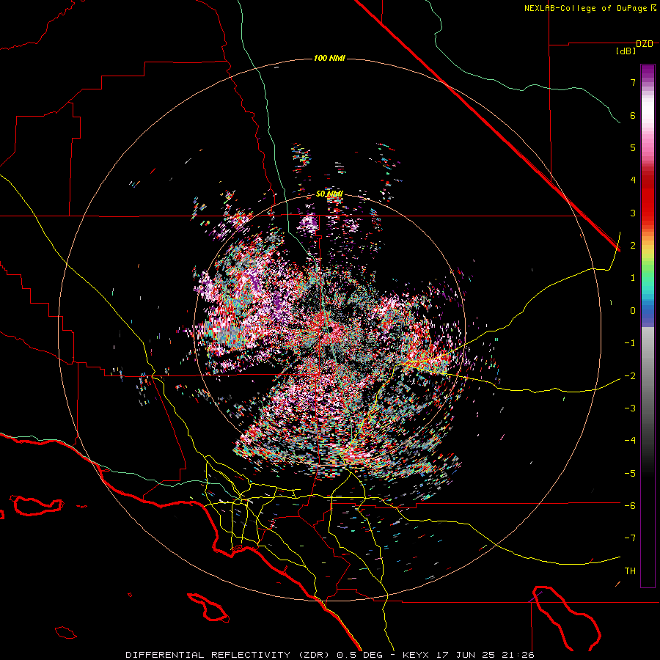The image size is (660, 660).
Task: Click the 4 value on the color scale
Action: (x=633, y=180)
